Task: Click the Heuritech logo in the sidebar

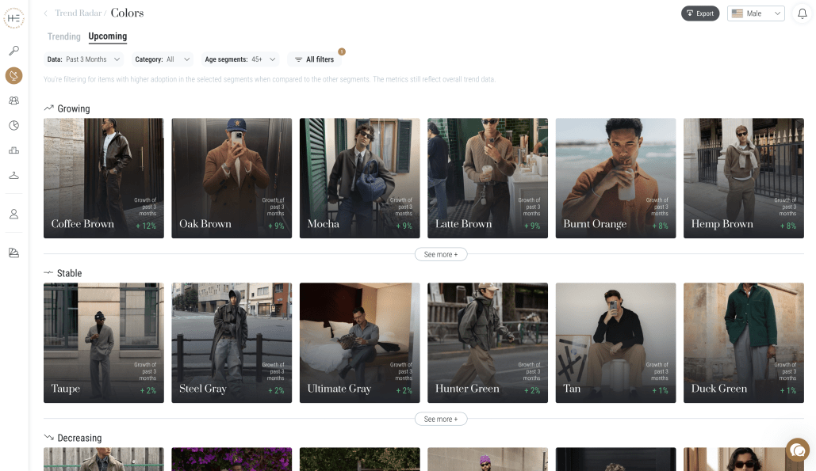Action: [x=14, y=18]
